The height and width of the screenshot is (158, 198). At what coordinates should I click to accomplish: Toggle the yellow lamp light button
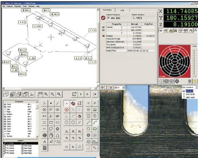(195, 81)
